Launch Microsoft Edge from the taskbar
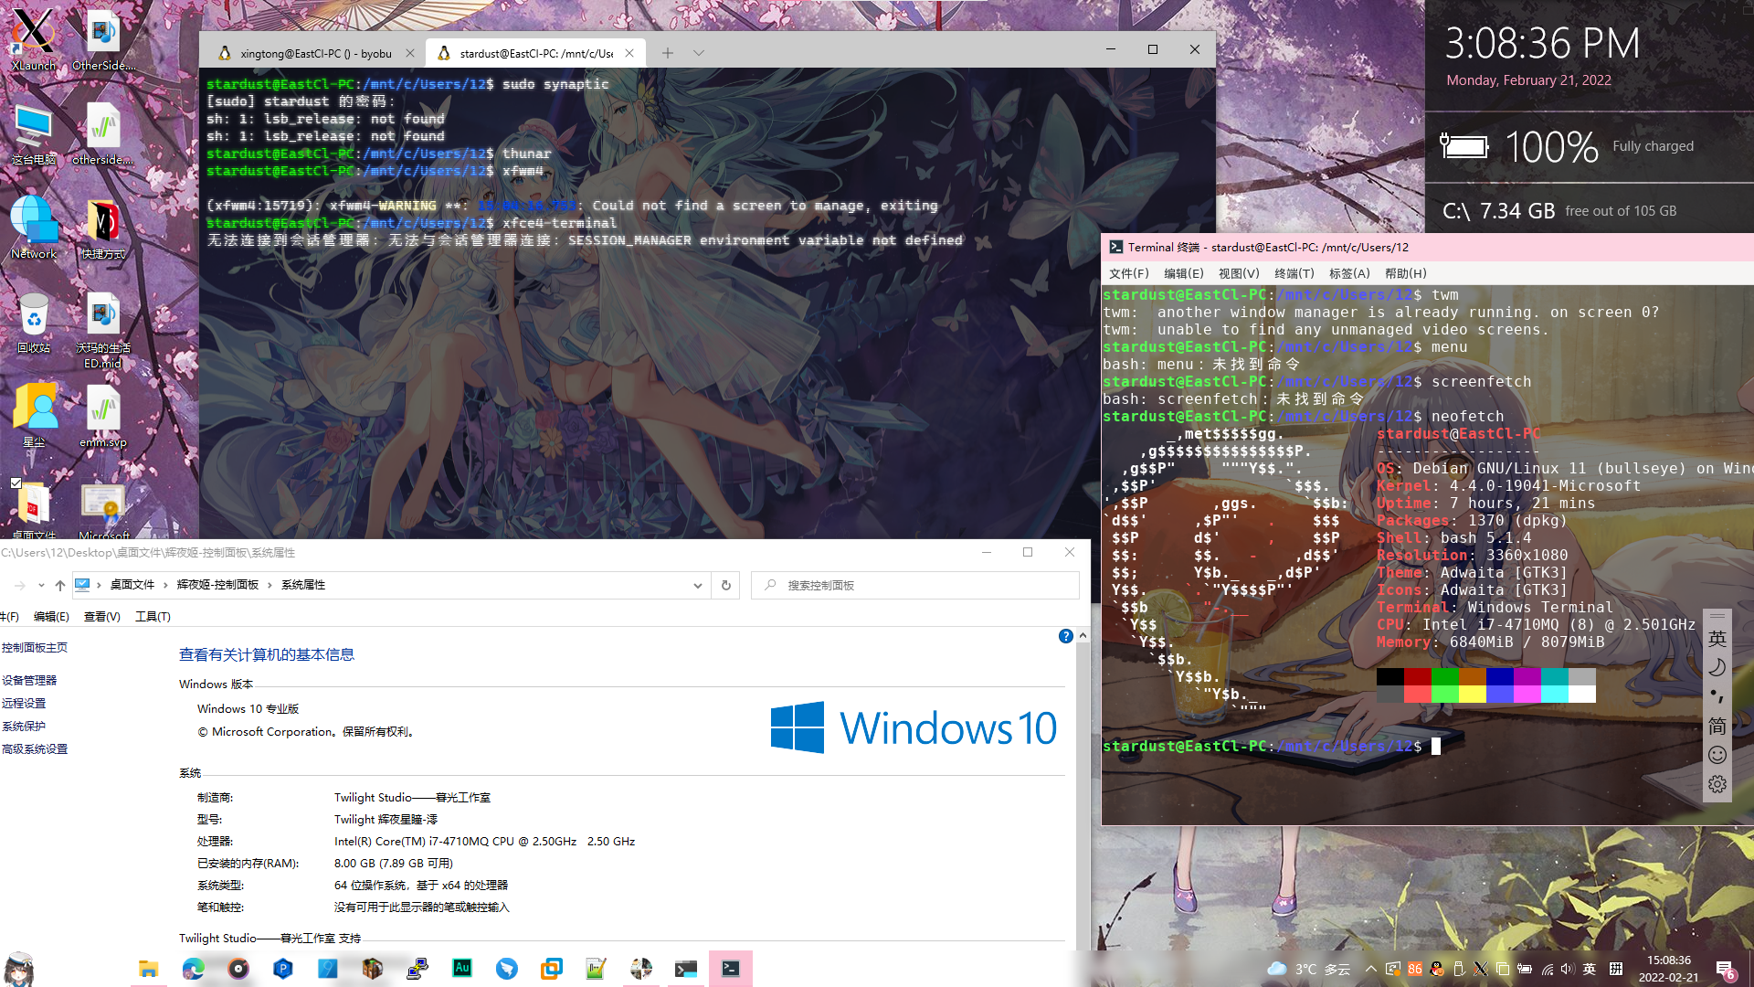Image resolution: width=1754 pixels, height=987 pixels. [x=193, y=968]
